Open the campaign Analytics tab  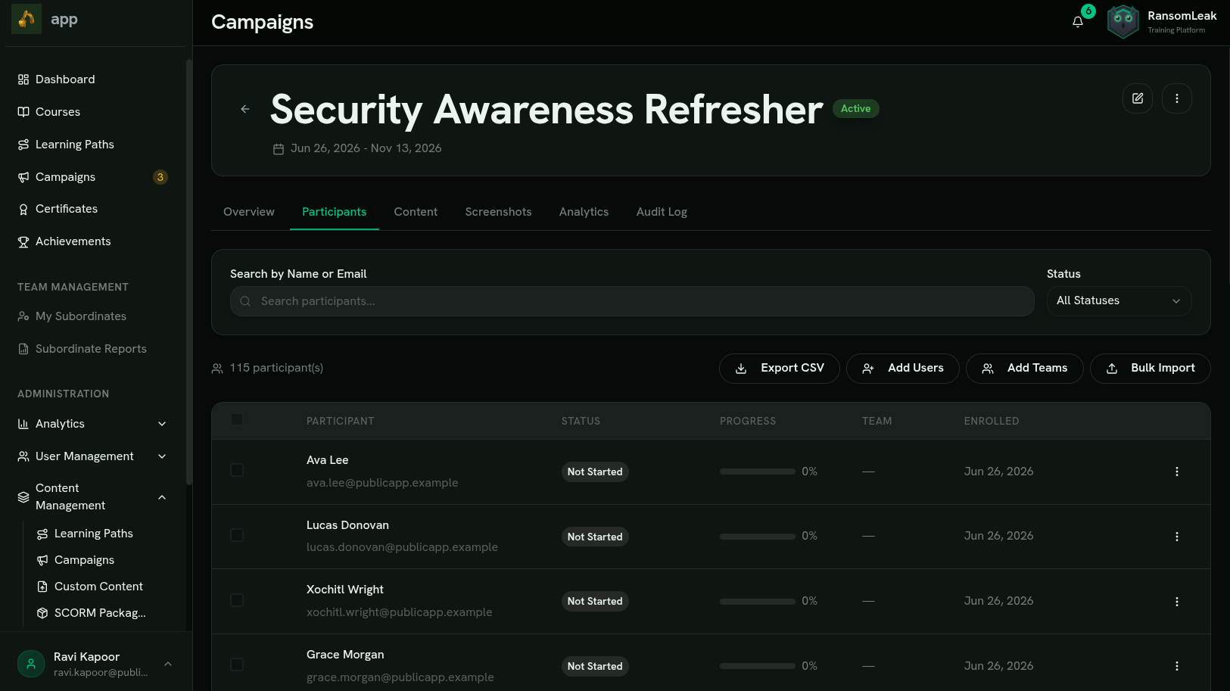click(584, 212)
